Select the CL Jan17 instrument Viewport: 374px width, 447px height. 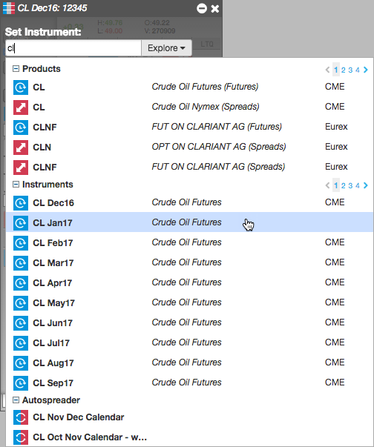coord(189,222)
